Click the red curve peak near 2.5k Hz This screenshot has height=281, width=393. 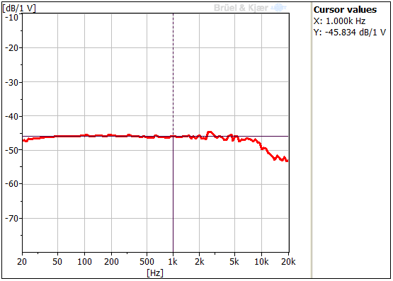[210, 132]
